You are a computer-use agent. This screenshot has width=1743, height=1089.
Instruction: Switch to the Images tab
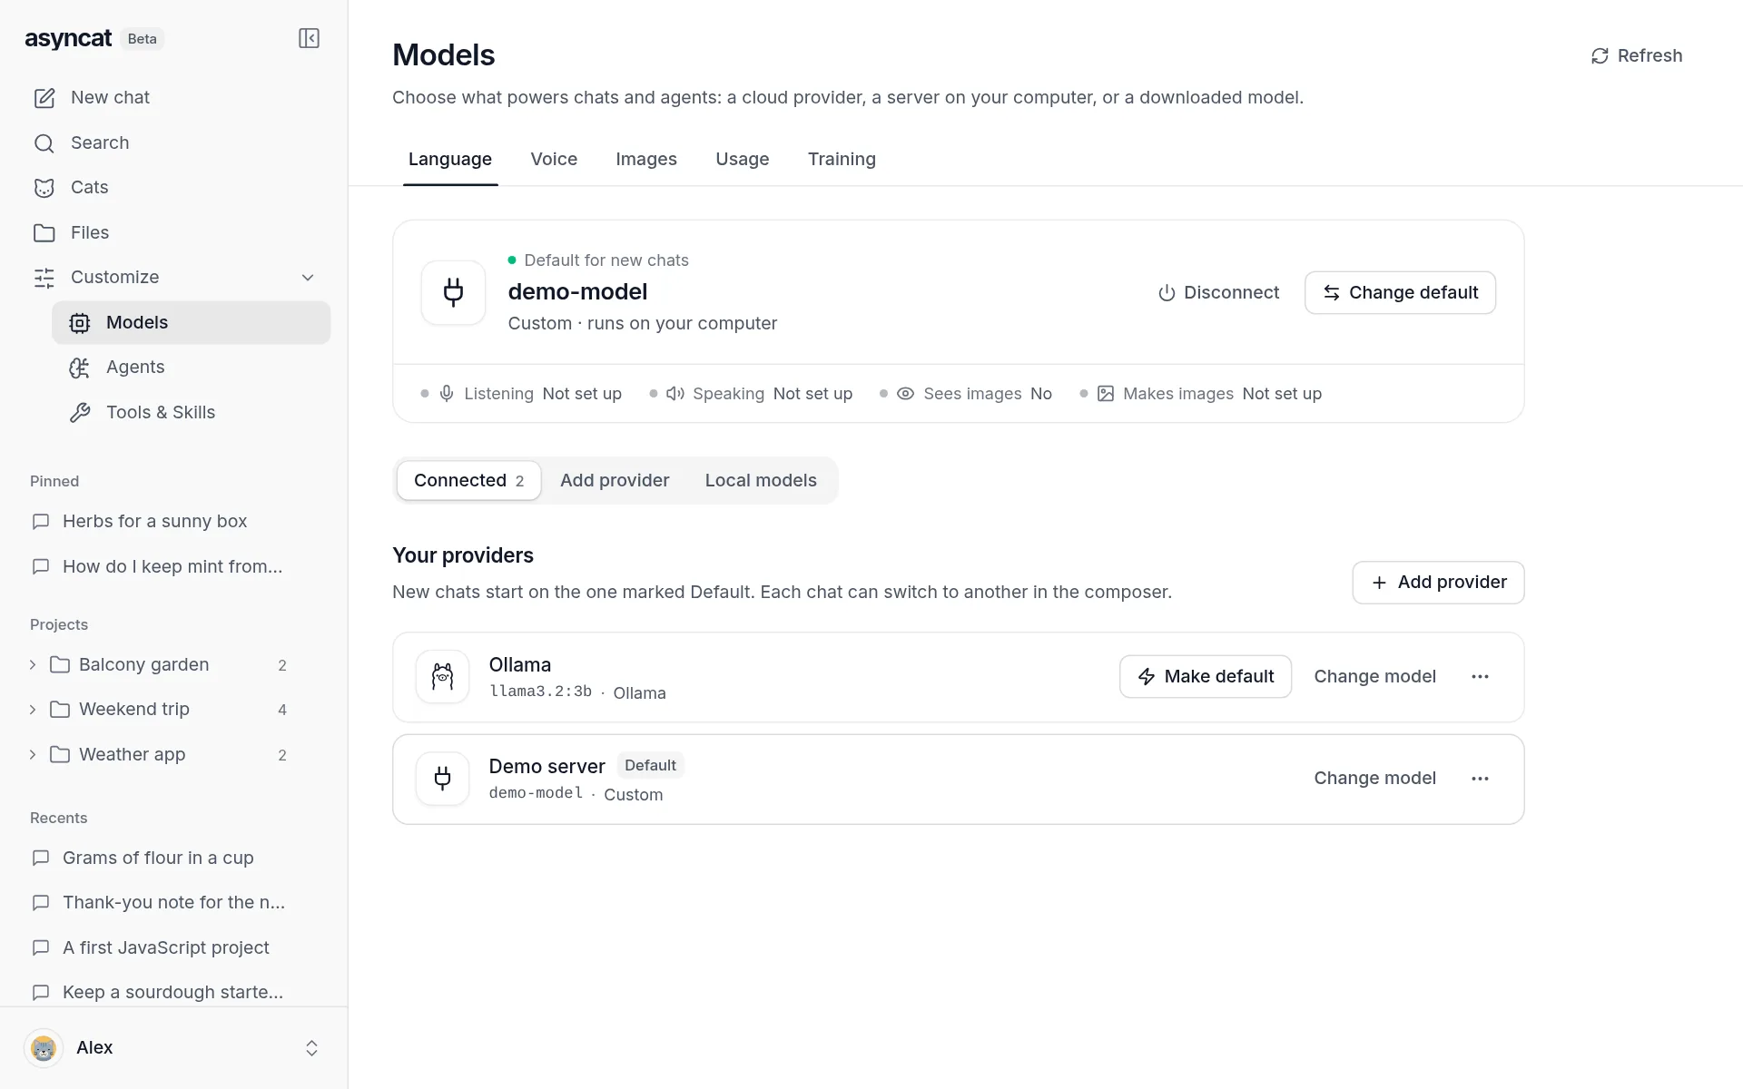pos(646,159)
